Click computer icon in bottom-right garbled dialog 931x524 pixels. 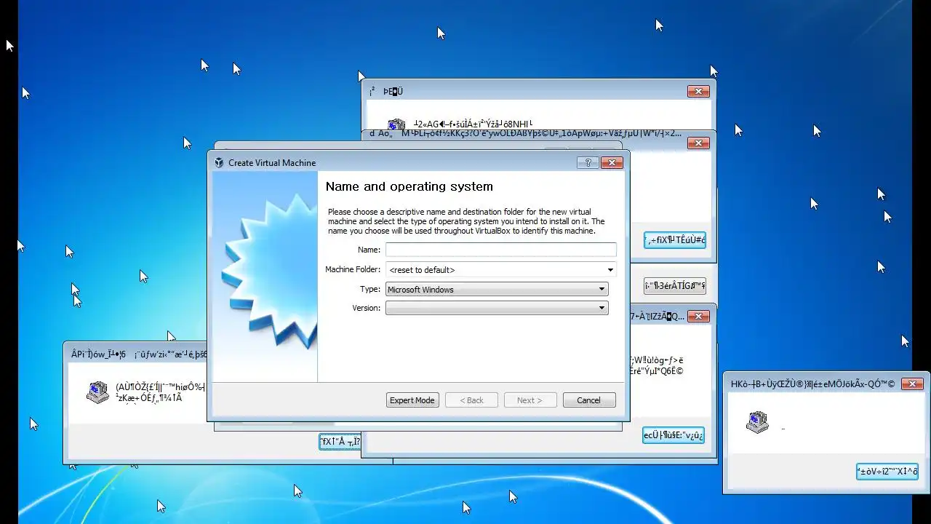[757, 422]
